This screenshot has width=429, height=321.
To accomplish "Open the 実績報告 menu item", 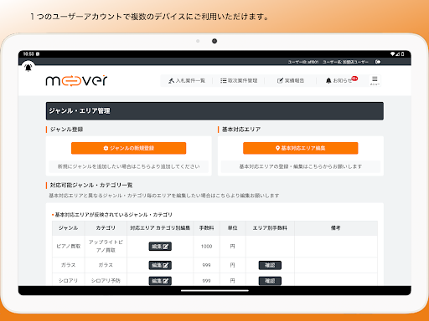I will pos(291,80).
